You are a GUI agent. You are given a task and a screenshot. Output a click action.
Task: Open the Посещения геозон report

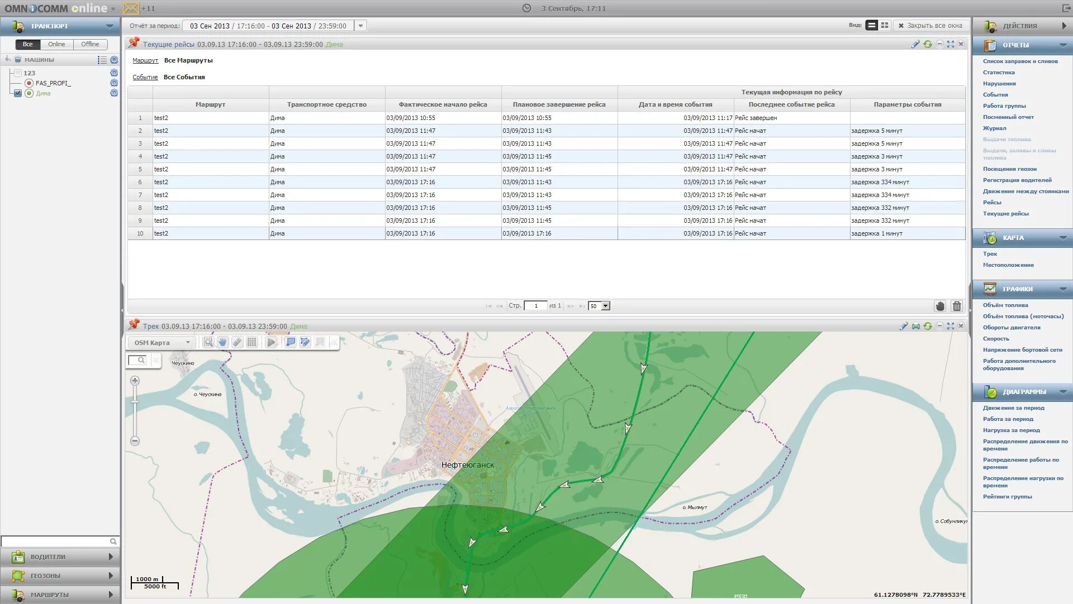pyautogui.click(x=1009, y=169)
